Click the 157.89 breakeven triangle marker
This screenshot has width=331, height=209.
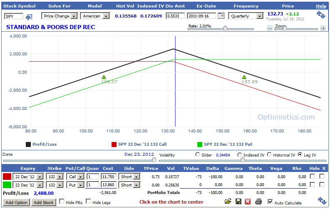point(244,77)
